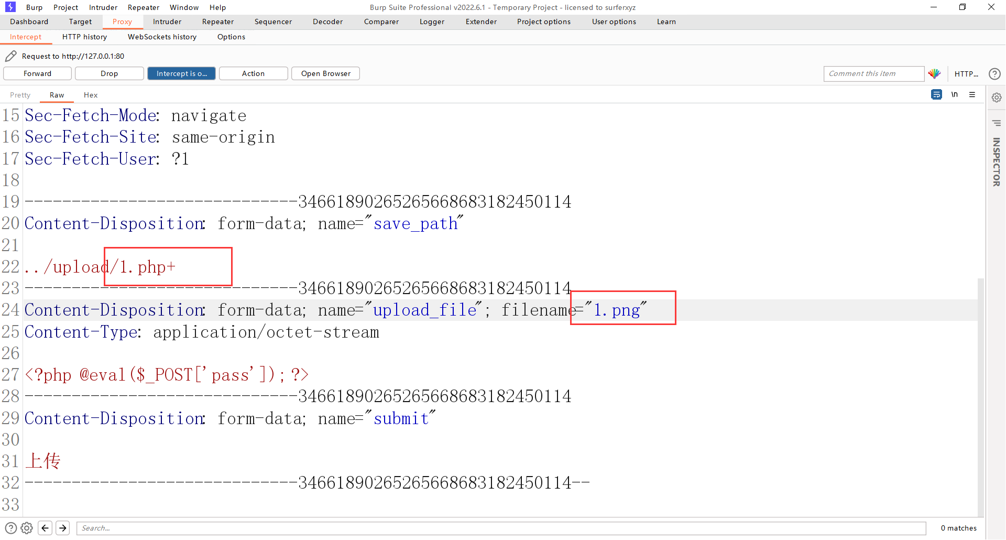Toggle the Intercept is on button
The width and height of the screenshot is (1006, 540).
pos(181,73)
